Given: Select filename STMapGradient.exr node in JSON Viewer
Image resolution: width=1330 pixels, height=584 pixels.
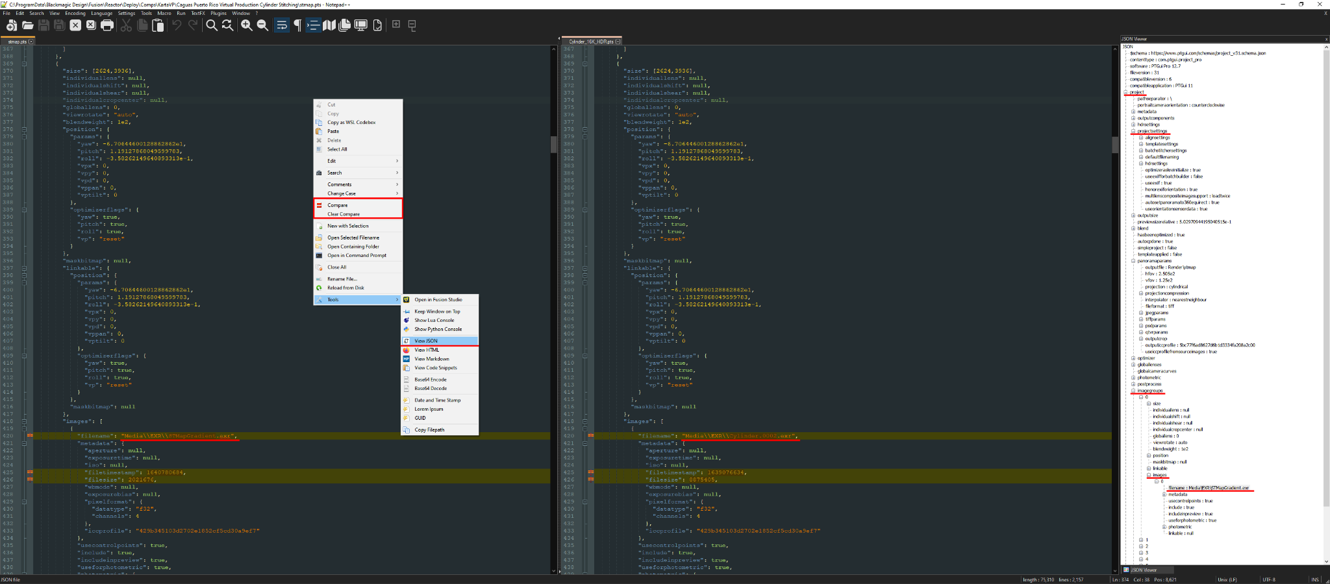Looking at the screenshot, I should [1209, 488].
